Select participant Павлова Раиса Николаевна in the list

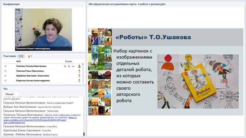30,71
